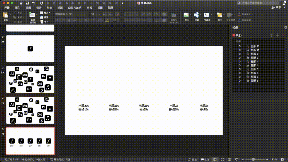Screen dimensions: 288x162
Task: Open the 绘图 ribbon tab
Action: click(x=28, y=8)
